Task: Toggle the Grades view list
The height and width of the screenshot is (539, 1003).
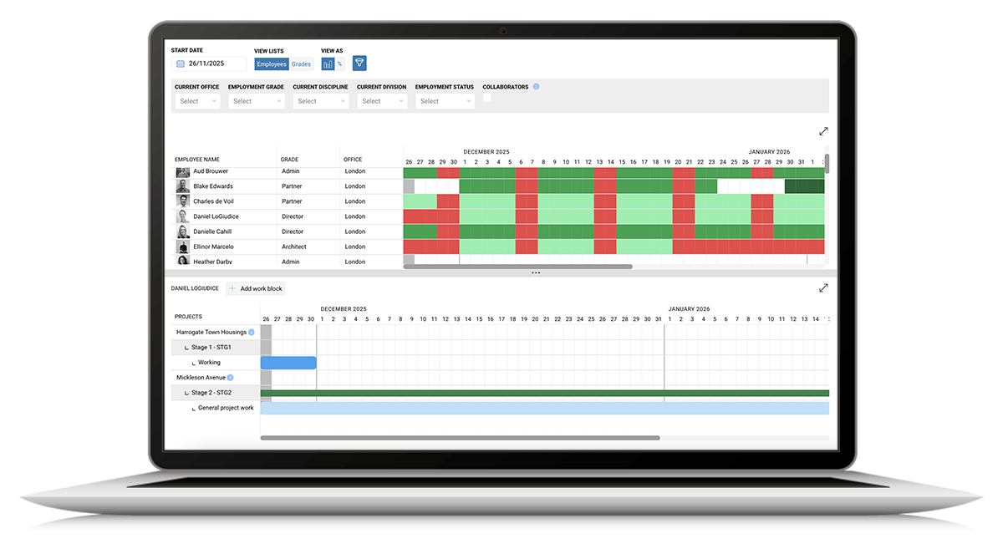Action: [301, 64]
